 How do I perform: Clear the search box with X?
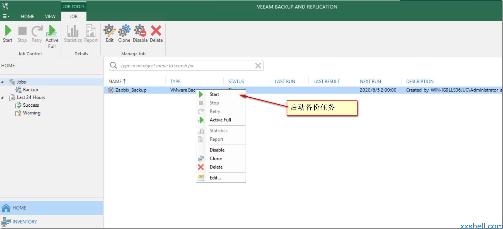[x=258, y=66]
